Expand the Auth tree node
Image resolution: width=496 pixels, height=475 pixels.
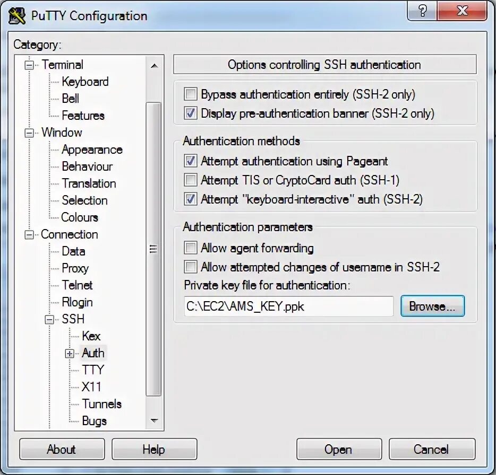point(70,354)
